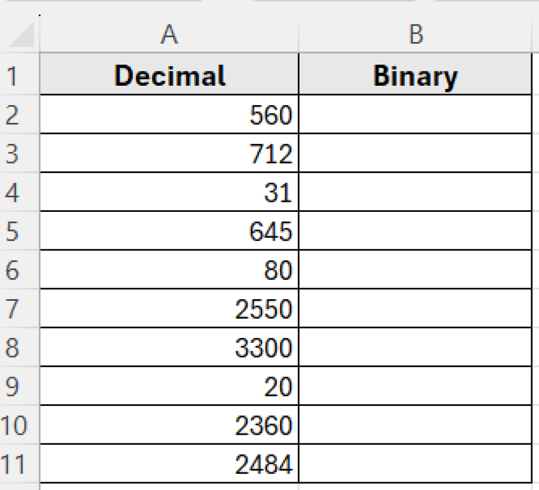This screenshot has width=539, height=490.
Task: Select the cell containing 80
Action: point(168,270)
